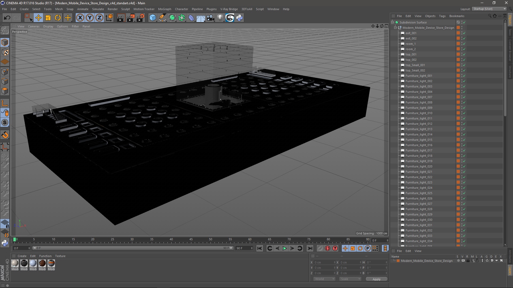Open Scale coordinate dropdown
Viewport: 513px width, 288px height.
(350, 279)
